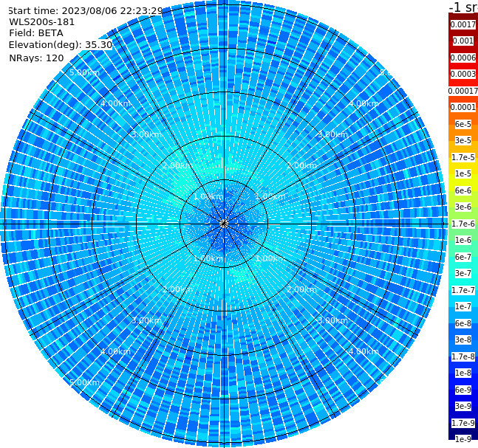The image size is (478, 448).
Task: Click the 1e-6 colorbar label
Action: pyautogui.click(x=463, y=240)
